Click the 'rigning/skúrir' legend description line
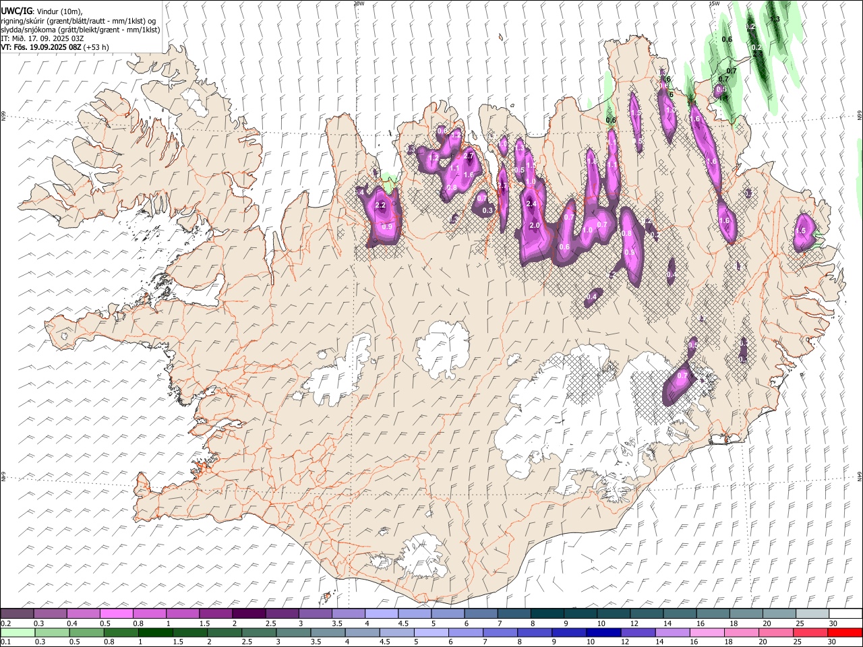The height and width of the screenshot is (647, 863). (x=78, y=21)
